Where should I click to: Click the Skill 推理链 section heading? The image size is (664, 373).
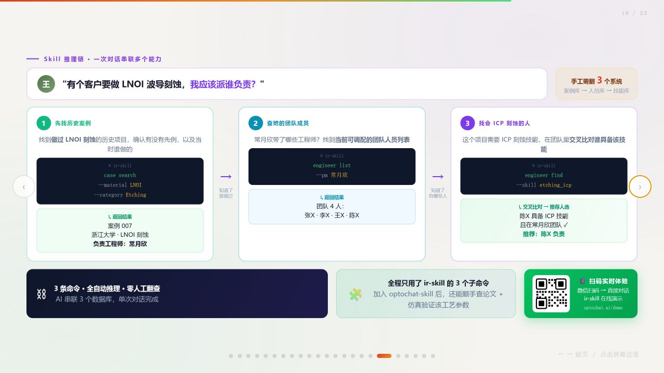click(103, 59)
